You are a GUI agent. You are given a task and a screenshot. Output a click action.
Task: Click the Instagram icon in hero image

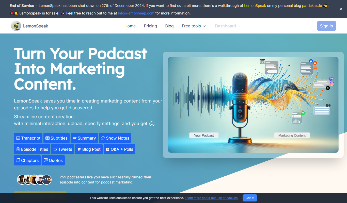pyautogui.click(x=332, y=84)
